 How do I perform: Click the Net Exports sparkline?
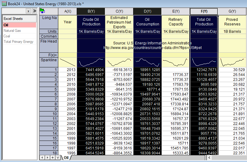coord(119,62)
